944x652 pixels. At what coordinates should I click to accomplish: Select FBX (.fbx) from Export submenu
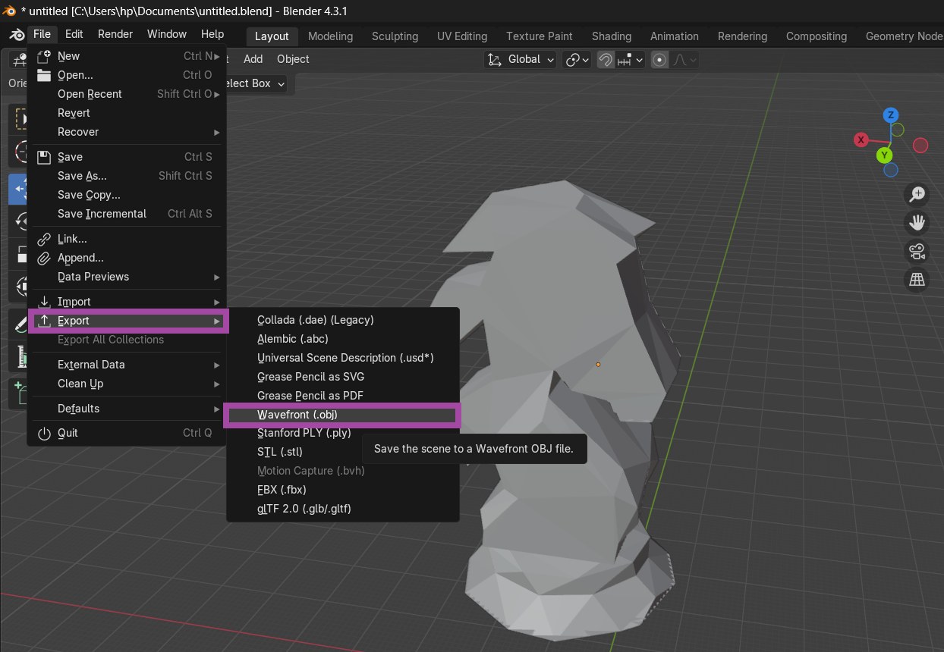pyautogui.click(x=282, y=490)
